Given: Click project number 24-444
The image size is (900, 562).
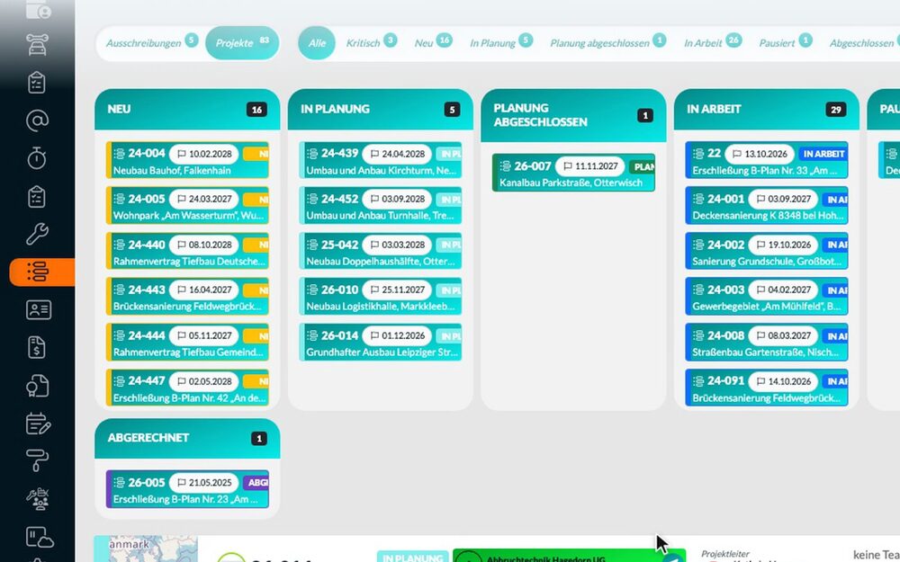Looking at the screenshot, I should point(147,335).
